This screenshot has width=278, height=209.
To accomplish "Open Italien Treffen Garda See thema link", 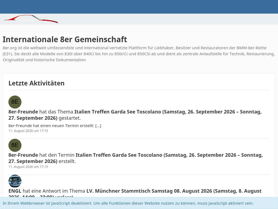I will 135,115.
